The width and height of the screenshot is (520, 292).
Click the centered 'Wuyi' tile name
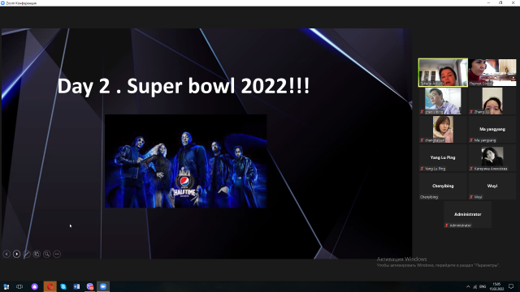[x=492, y=186]
